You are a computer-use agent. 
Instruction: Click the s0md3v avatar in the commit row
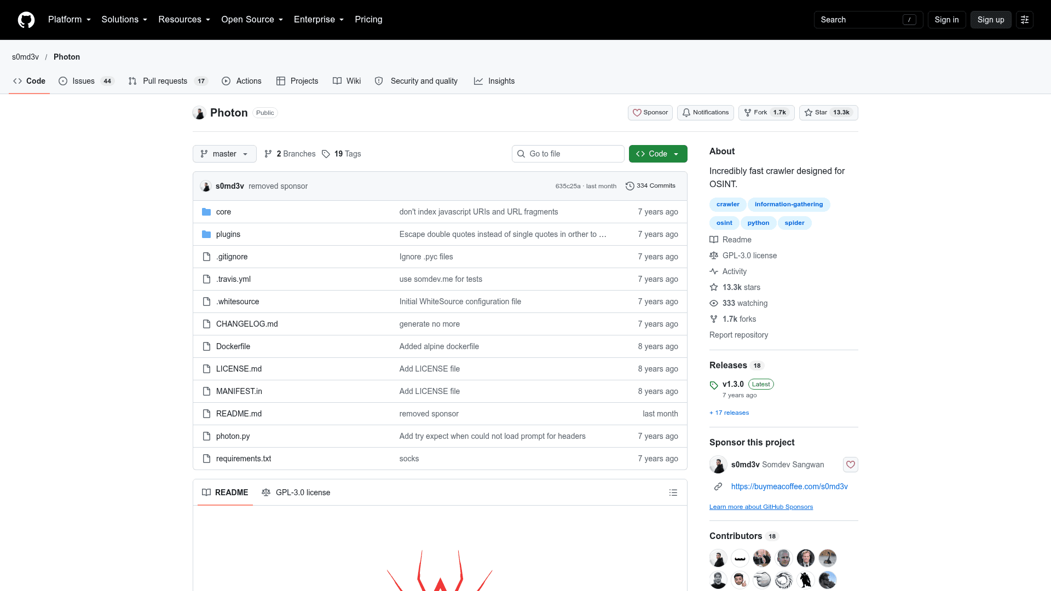(x=206, y=186)
